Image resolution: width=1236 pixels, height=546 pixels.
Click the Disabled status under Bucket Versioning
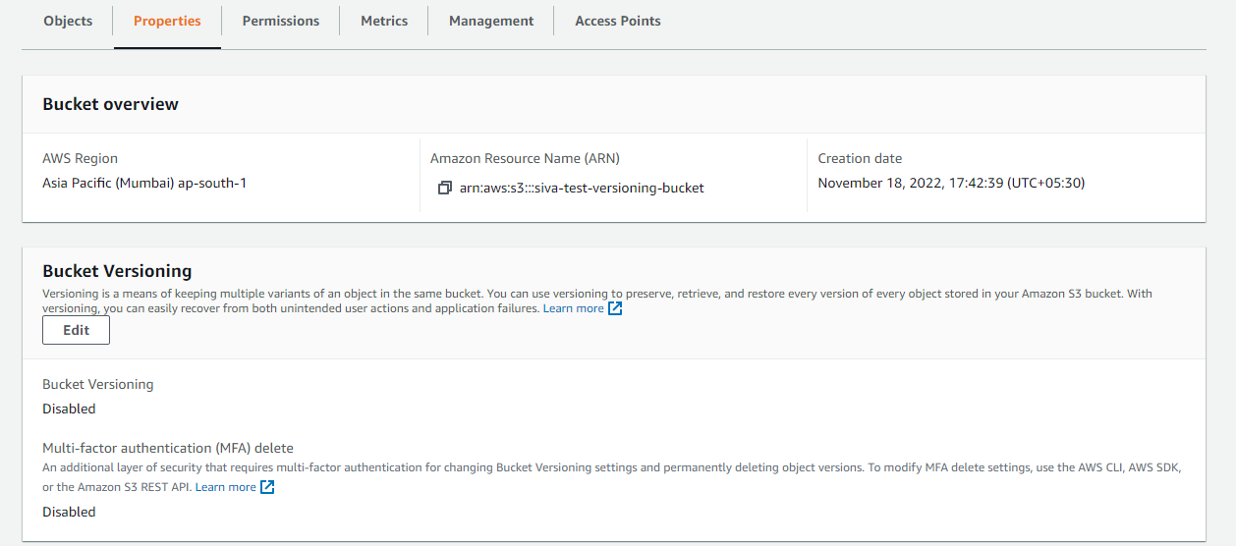coord(69,409)
